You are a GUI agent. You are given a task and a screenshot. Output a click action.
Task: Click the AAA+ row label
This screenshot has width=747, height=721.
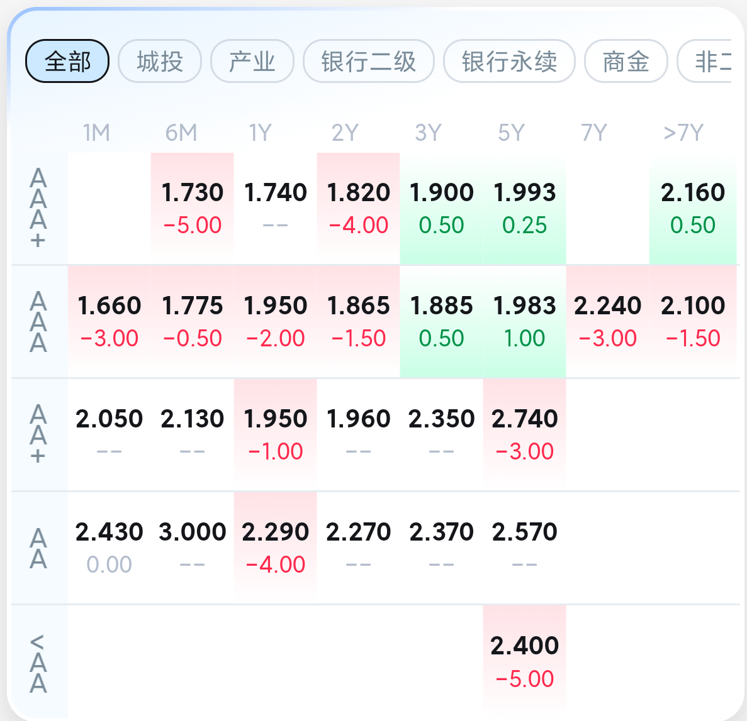38,209
